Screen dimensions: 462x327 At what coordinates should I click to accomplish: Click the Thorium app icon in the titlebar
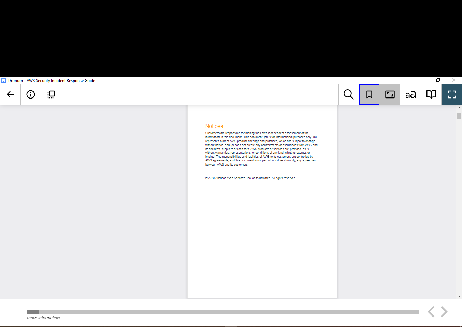pos(4,80)
